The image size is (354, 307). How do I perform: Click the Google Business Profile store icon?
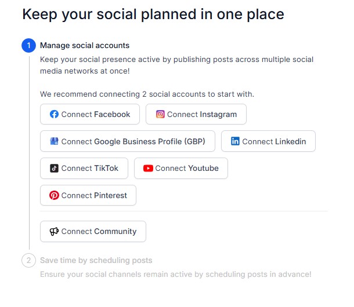[x=54, y=141]
